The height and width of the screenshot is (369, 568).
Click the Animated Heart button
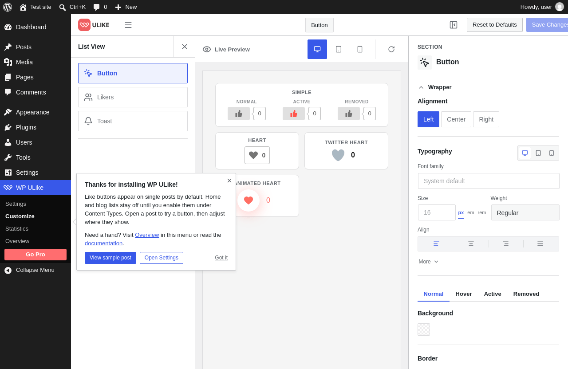point(248,200)
